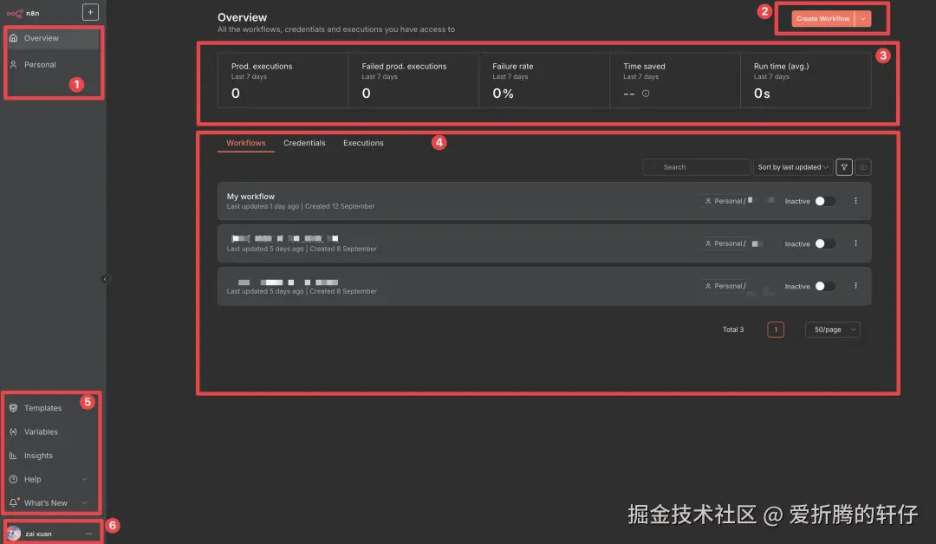The image size is (936, 544).
Task: Toggle third workflow's Inactive switch
Action: (x=825, y=287)
